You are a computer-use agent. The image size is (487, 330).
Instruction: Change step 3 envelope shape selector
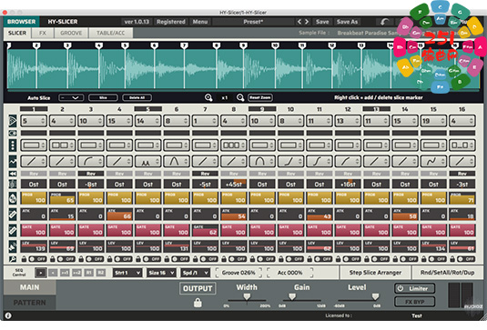tap(91, 161)
